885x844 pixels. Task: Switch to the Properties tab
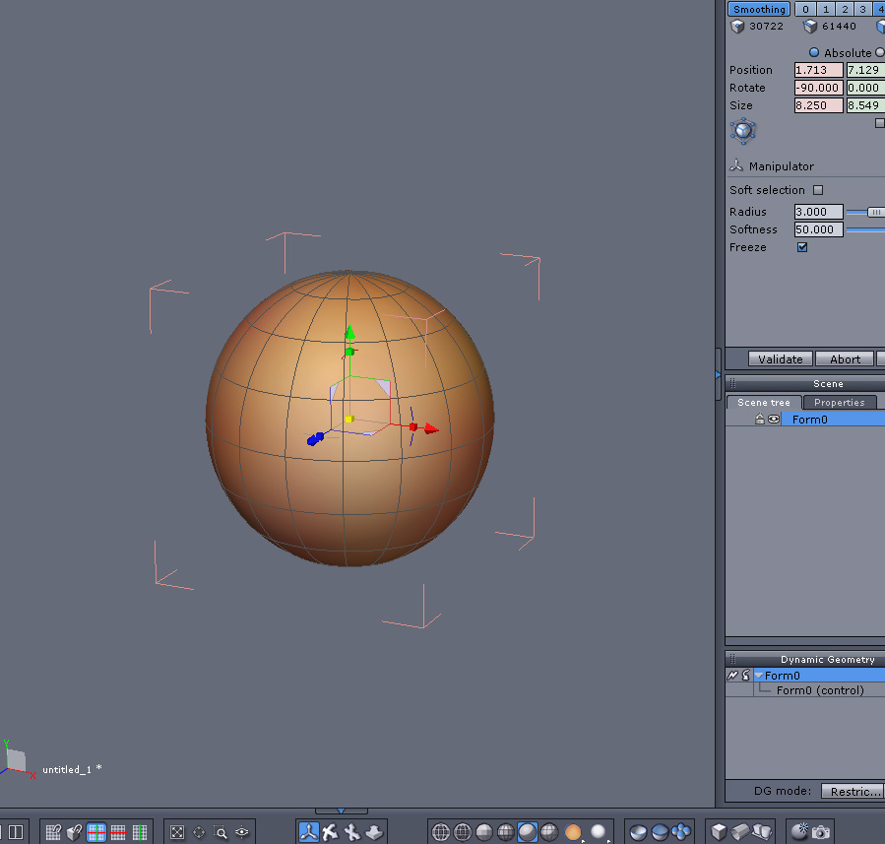click(x=840, y=403)
